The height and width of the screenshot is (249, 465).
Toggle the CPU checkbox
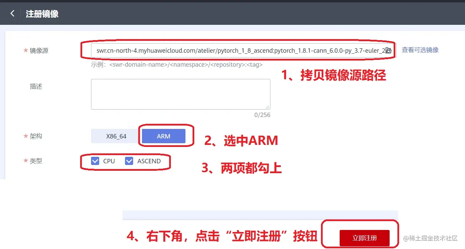[95, 161]
